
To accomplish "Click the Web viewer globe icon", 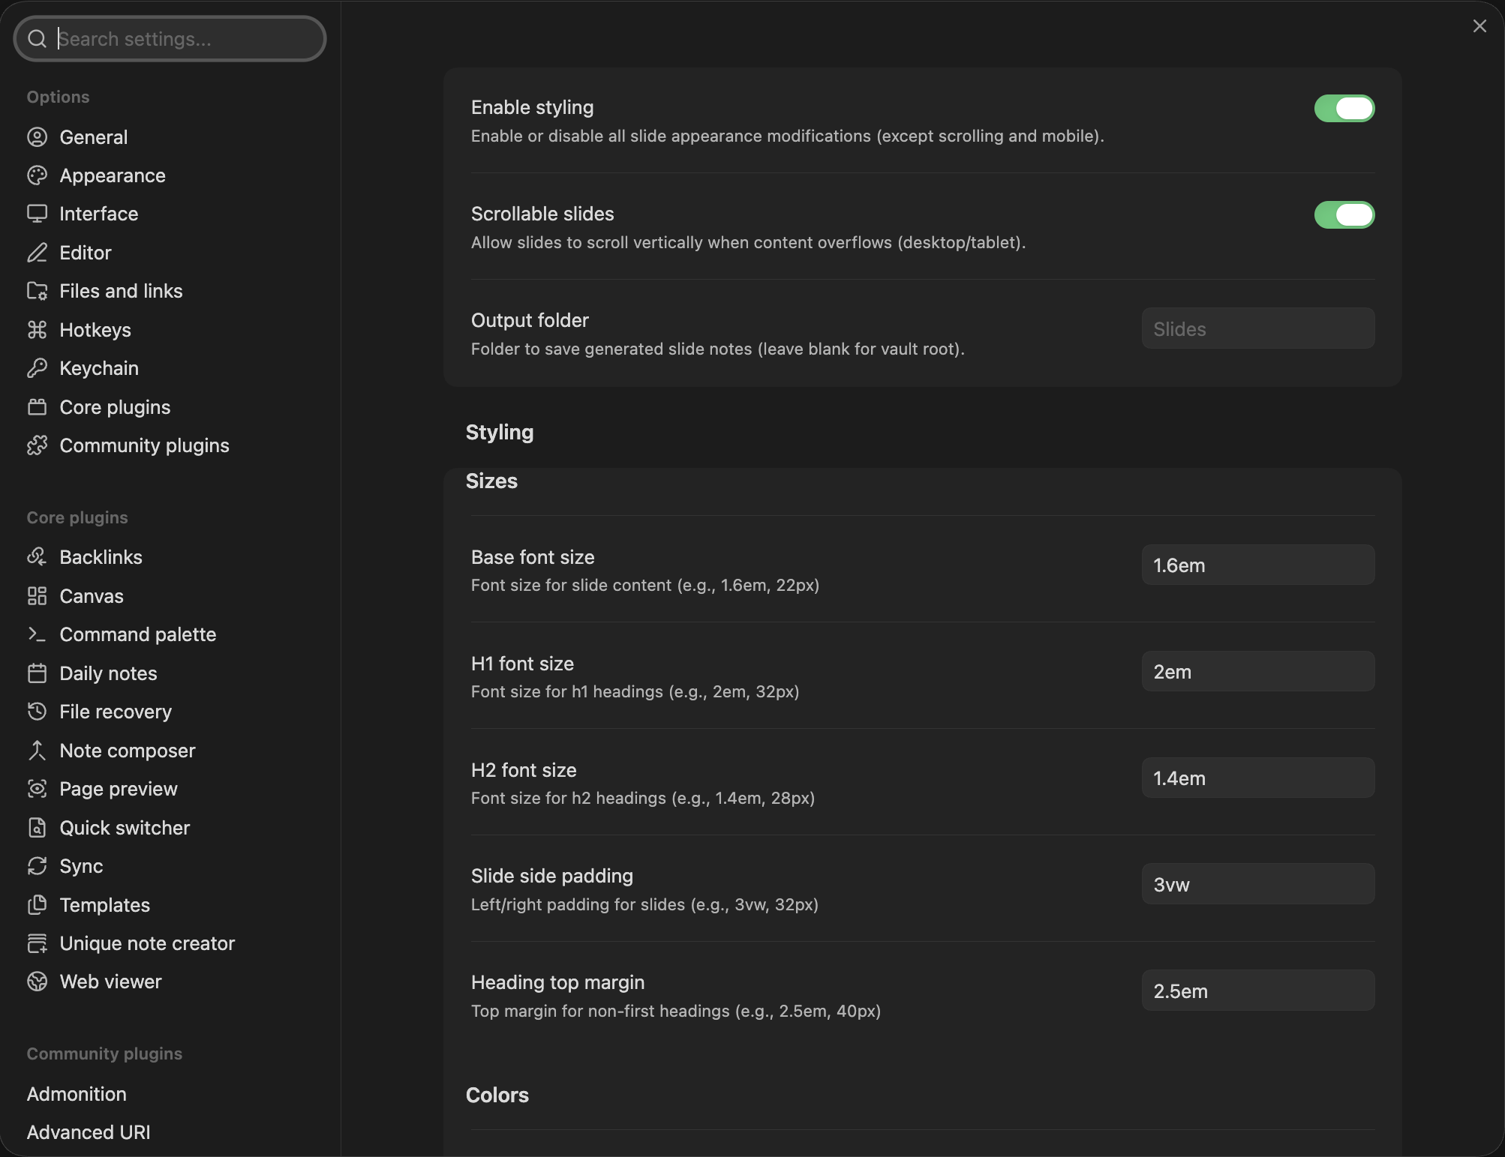I will pyautogui.click(x=37, y=982).
